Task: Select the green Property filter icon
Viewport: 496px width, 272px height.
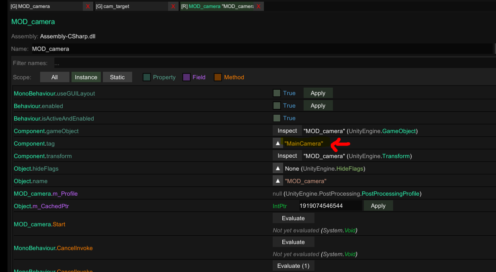Action: click(146, 77)
